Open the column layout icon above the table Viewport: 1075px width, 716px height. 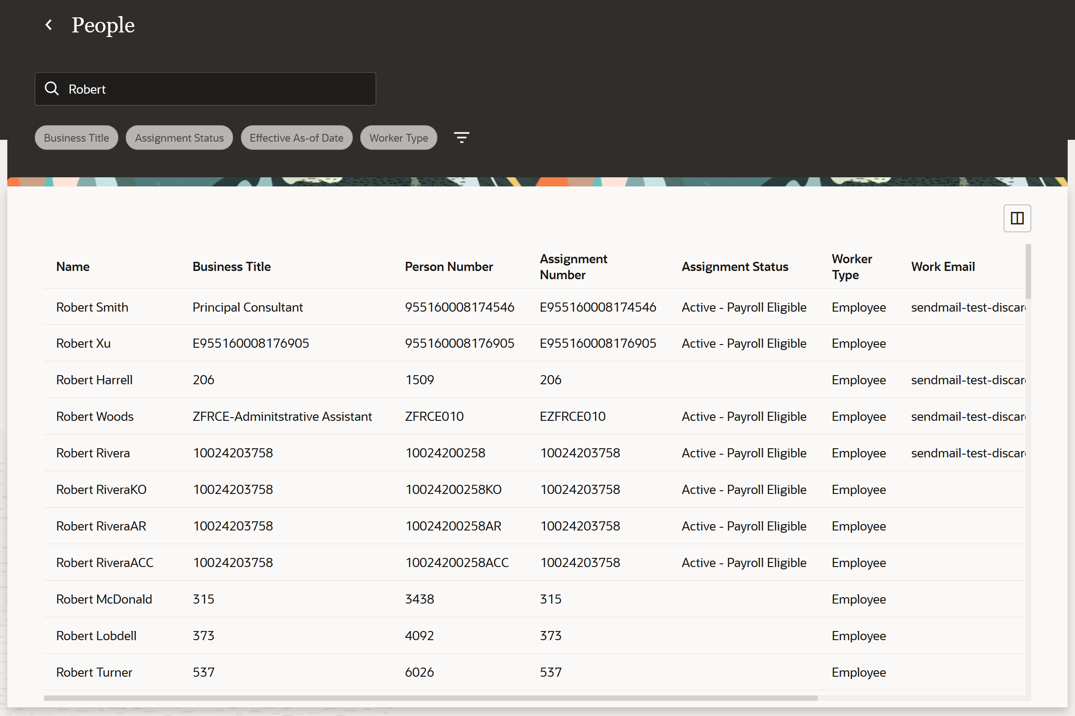tap(1016, 218)
